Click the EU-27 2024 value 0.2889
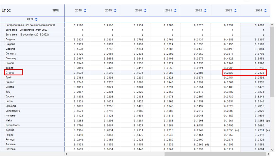Image resolution: width=276 pixels, height=159 pixels. tap(259, 25)
